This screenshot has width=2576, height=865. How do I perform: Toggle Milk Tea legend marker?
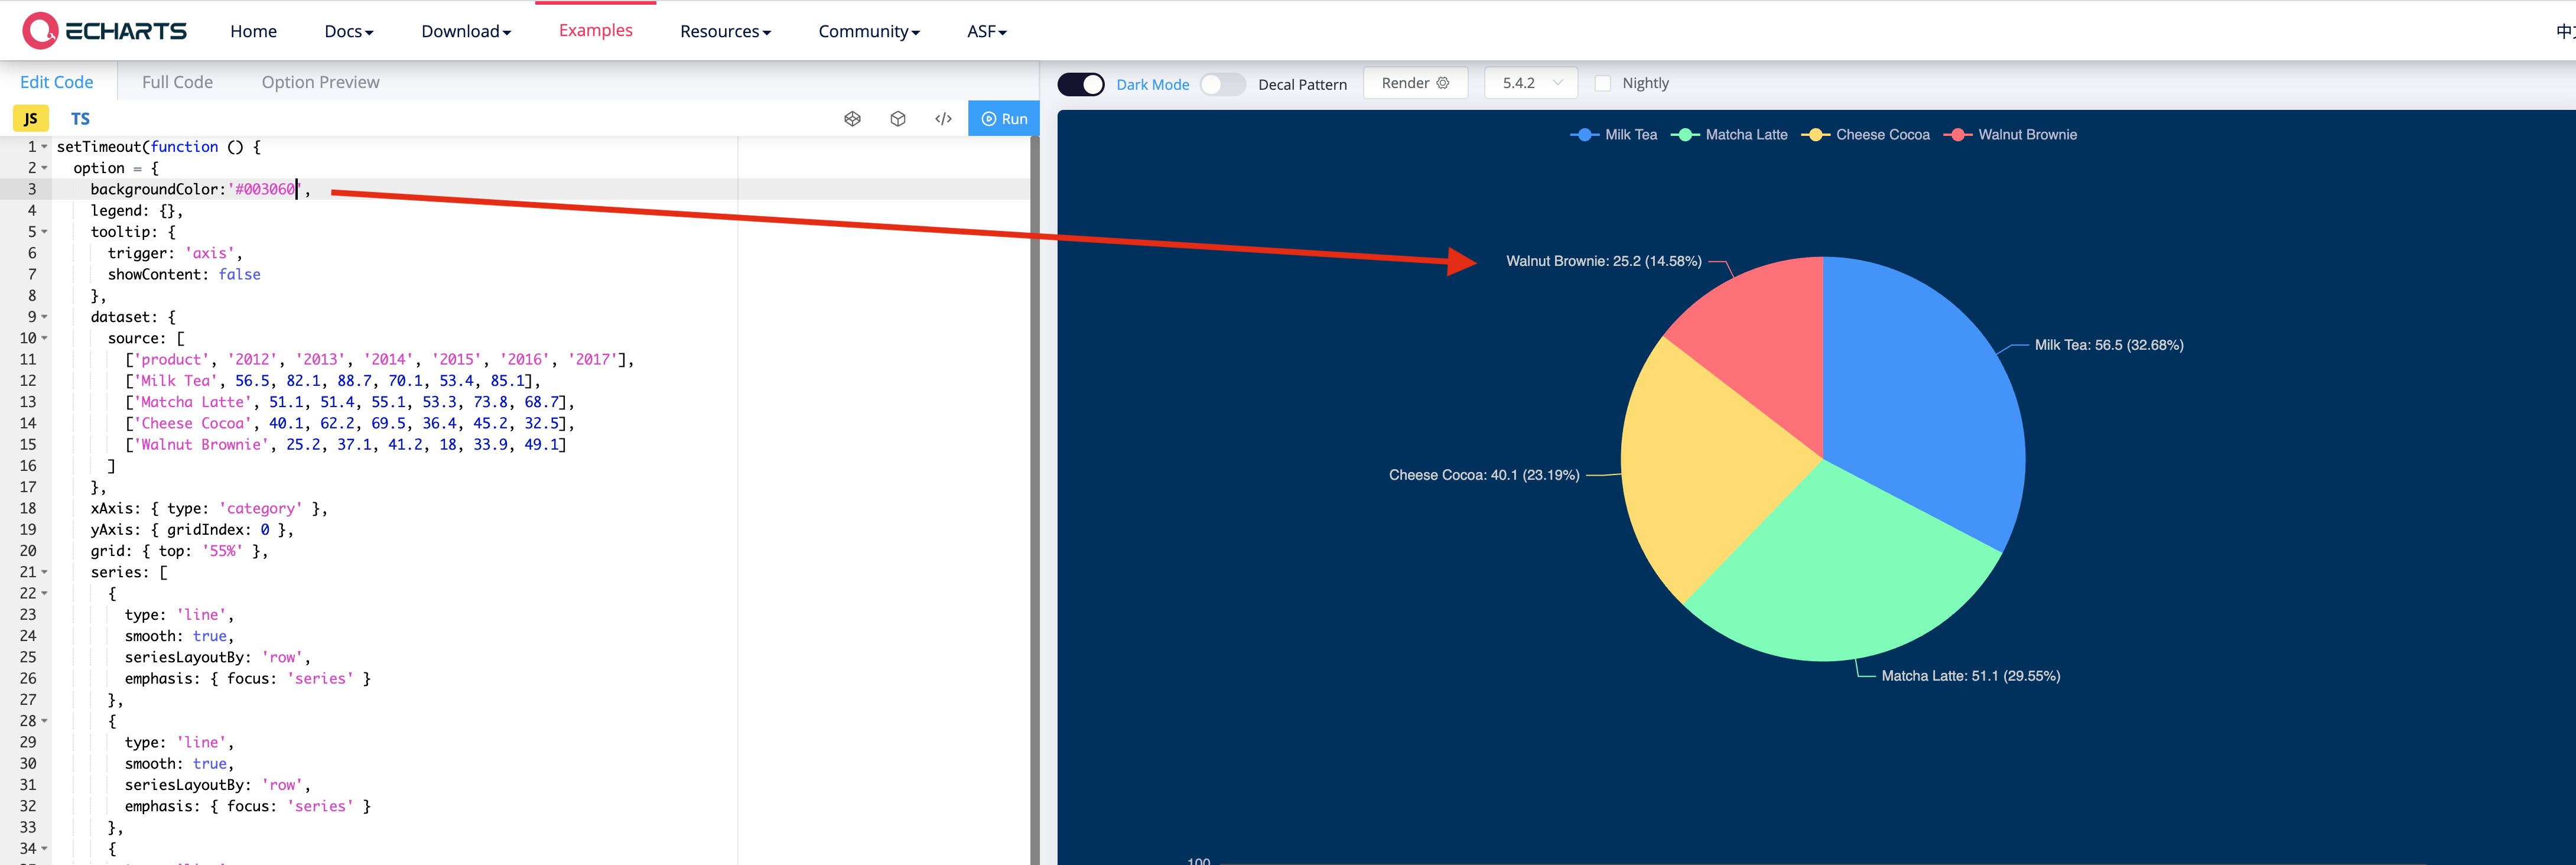click(1584, 135)
